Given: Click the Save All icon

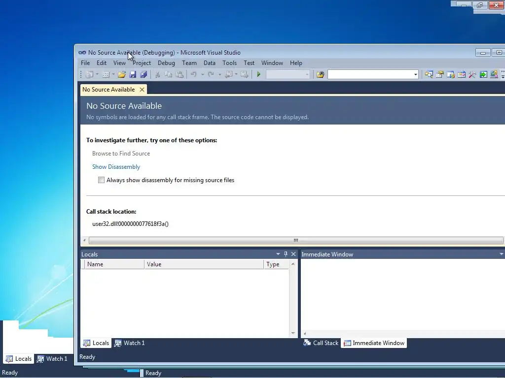Looking at the screenshot, I should point(144,75).
